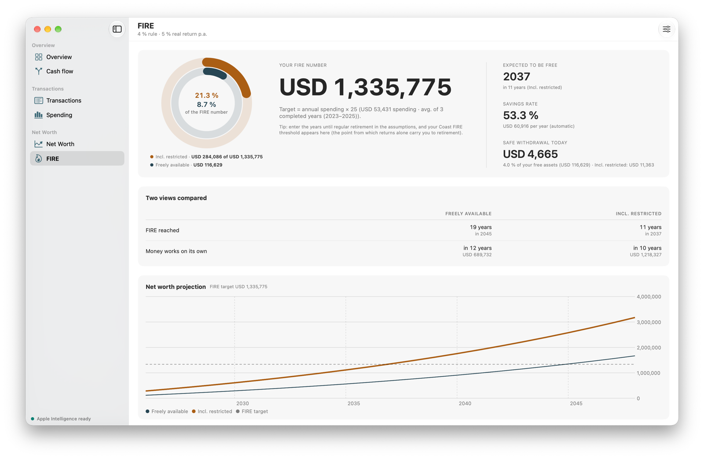The image size is (704, 459).
Task: Click the 2035 tick on the projection chart
Action: (x=353, y=403)
